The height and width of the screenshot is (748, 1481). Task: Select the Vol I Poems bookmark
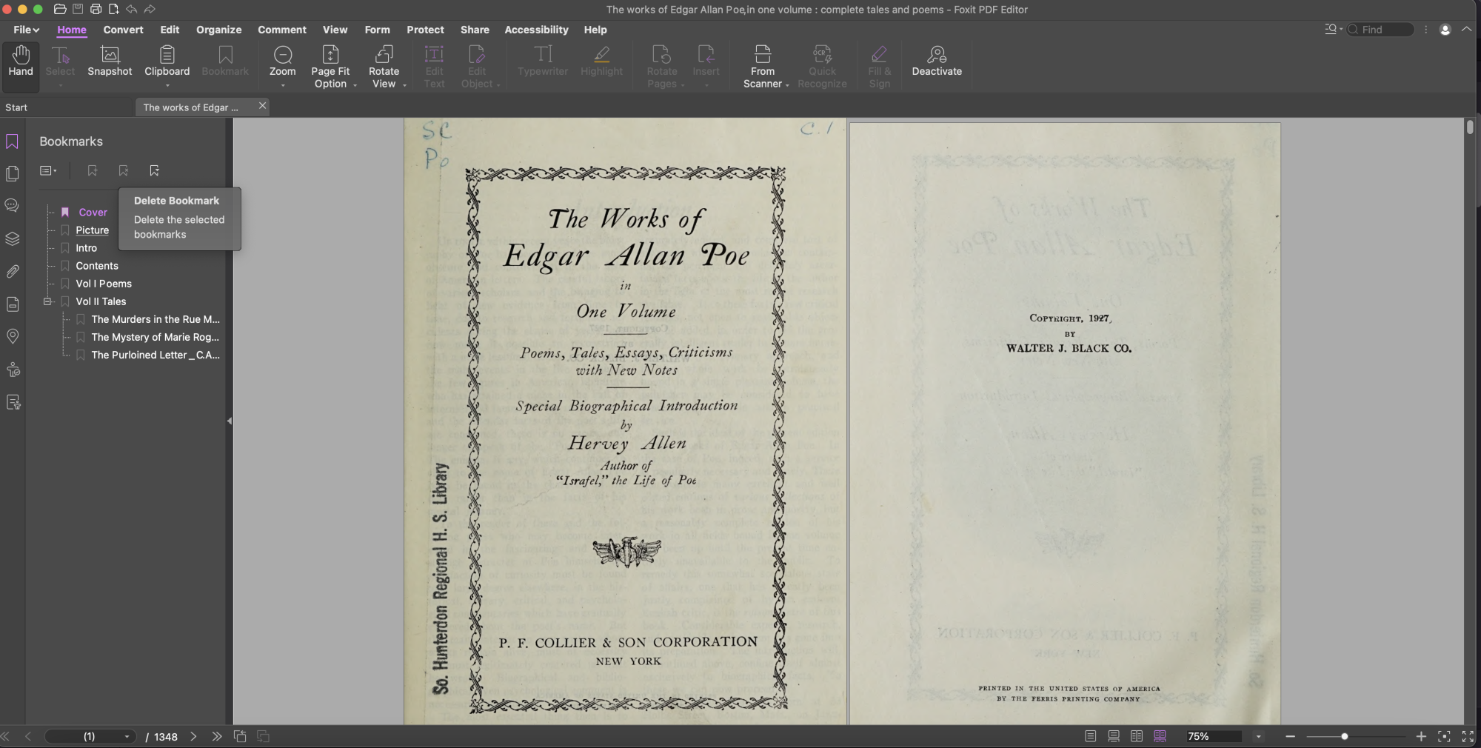pos(104,283)
